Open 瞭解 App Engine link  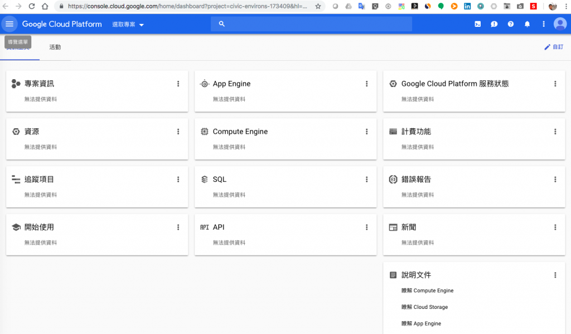[x=422, y=323]
